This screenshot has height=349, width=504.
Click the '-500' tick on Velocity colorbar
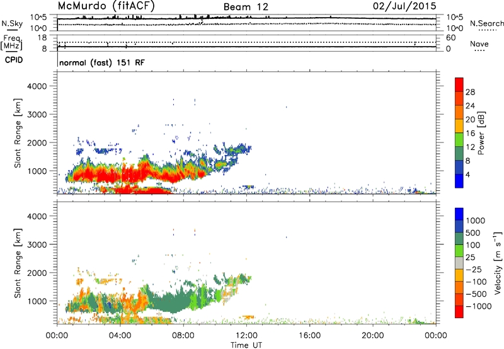pyautogui.click(x=476, y=294)
